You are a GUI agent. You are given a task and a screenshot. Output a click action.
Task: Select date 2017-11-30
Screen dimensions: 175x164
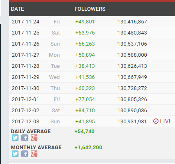(25, 88)
